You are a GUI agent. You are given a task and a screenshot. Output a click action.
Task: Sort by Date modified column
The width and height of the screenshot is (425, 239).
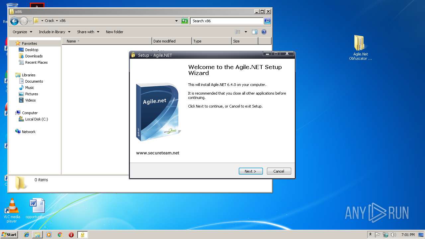point(172,41)
